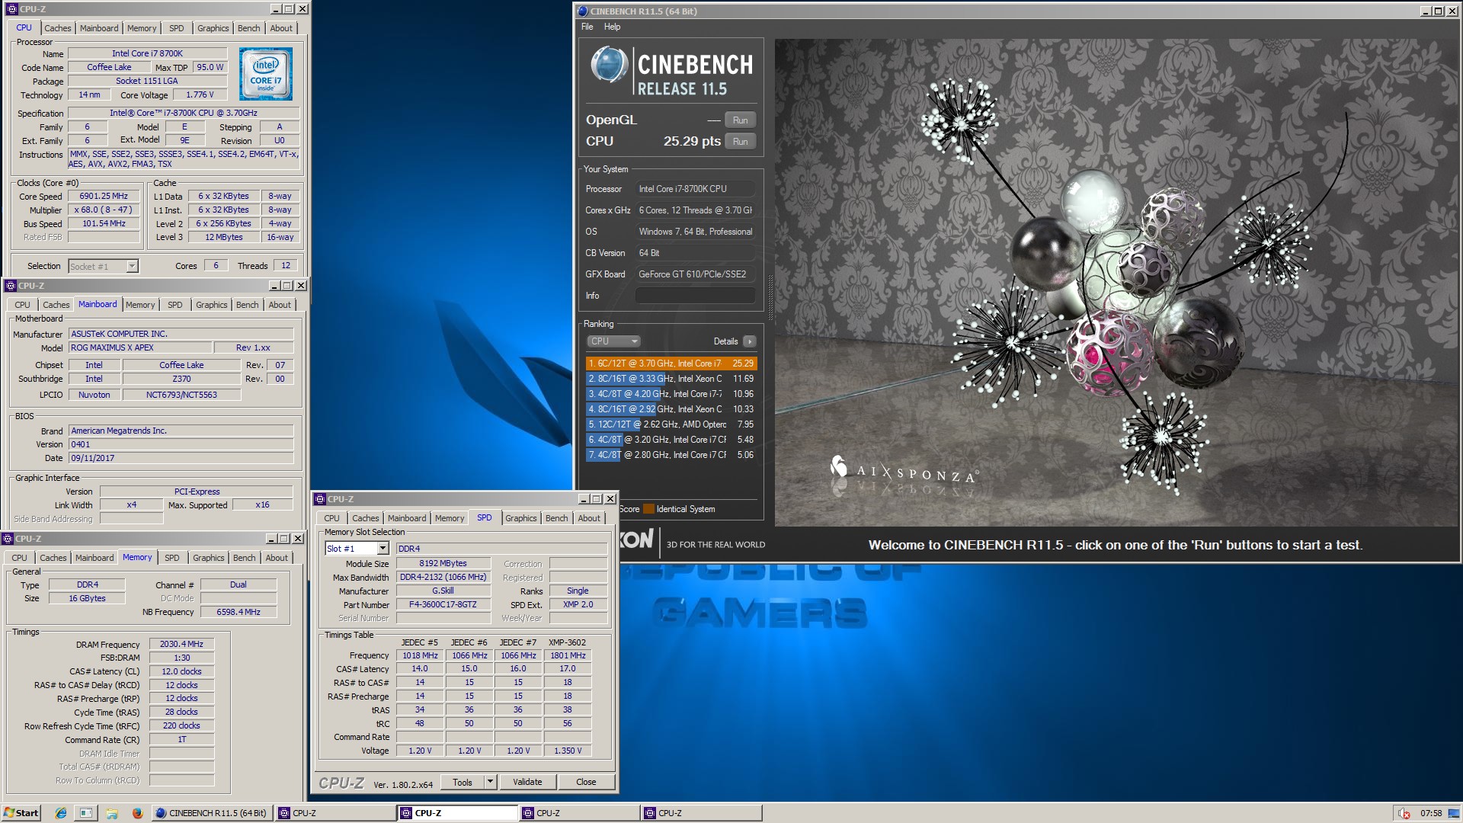Run the OpenGL benchmark
1463x823 pixels.
pos(740,120)
